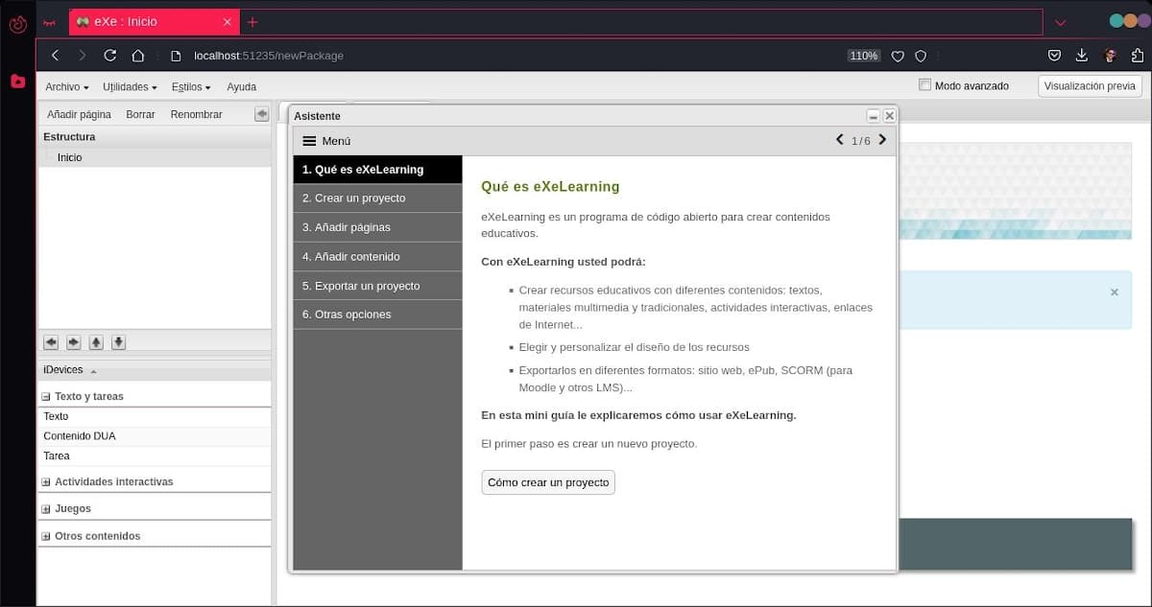The image size is (1152, 607).
Task: Expand the Juegos group
Action: click(x=45, y=509)
